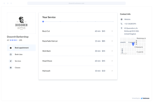Click the Setmore branding link
The image size is (153, 102).
(x=145, y=98)
